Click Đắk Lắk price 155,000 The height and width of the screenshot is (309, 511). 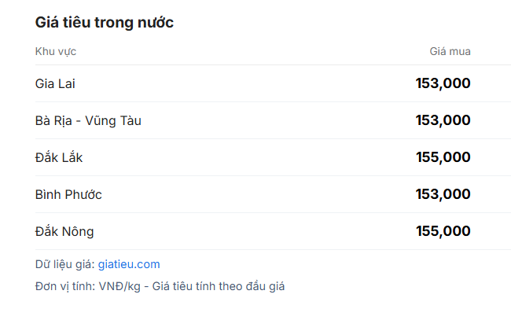point(443,157)
